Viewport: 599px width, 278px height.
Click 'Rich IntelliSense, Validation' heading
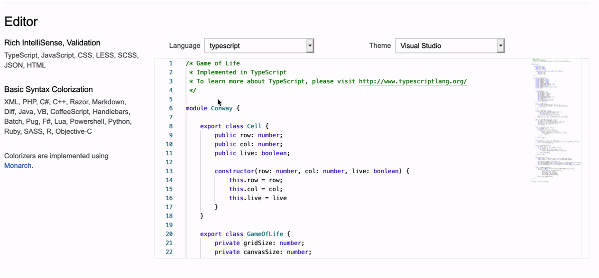(x=52, y=43)
